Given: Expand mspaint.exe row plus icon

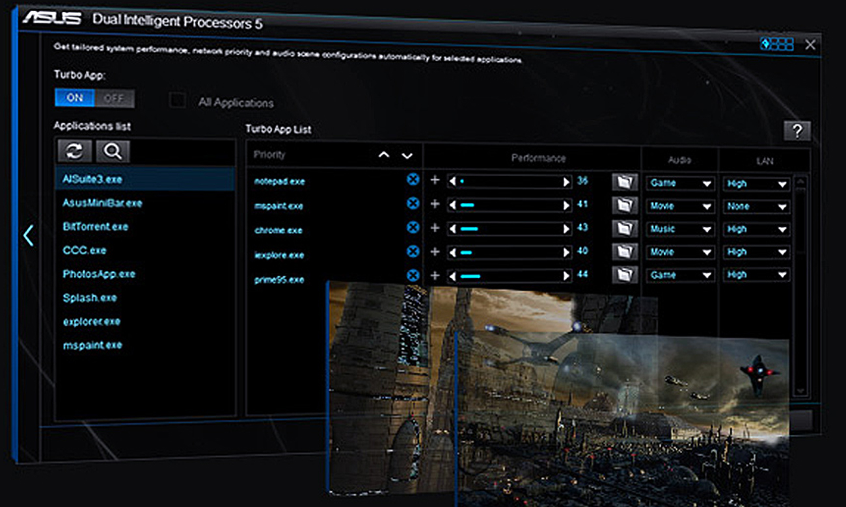Looking at the screenshot, I should 435,205.
